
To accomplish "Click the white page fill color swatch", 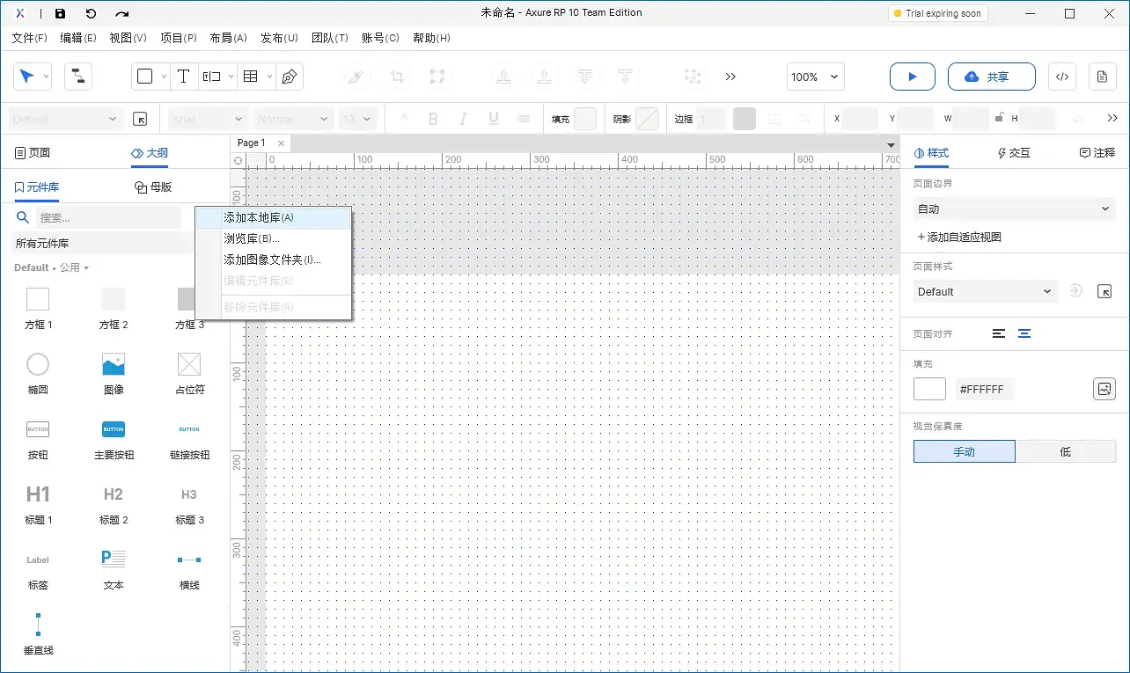I will pos(929,389).
